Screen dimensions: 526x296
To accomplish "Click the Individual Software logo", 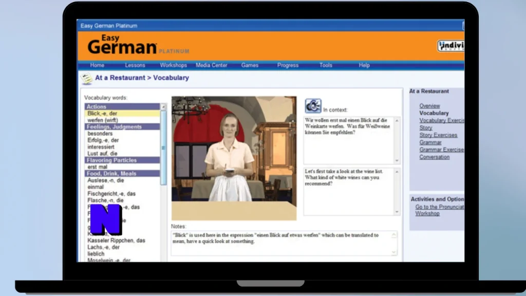I will point(451,46).
